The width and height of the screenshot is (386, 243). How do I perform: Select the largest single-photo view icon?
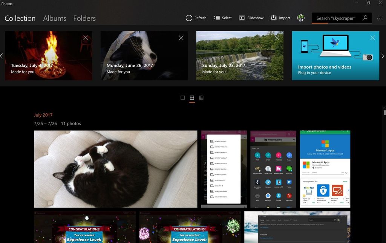[182, 98]
